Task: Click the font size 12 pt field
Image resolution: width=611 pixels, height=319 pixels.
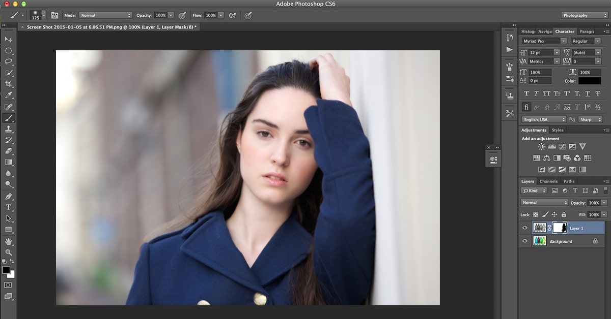Action: (x=541, y=52)
